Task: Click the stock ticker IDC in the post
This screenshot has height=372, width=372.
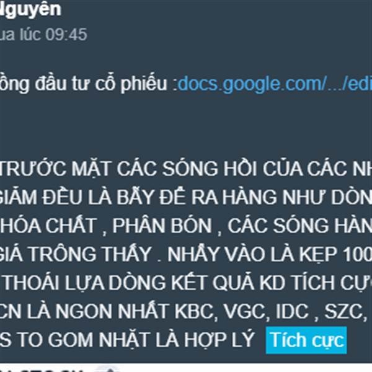Action: pos(292,311)
